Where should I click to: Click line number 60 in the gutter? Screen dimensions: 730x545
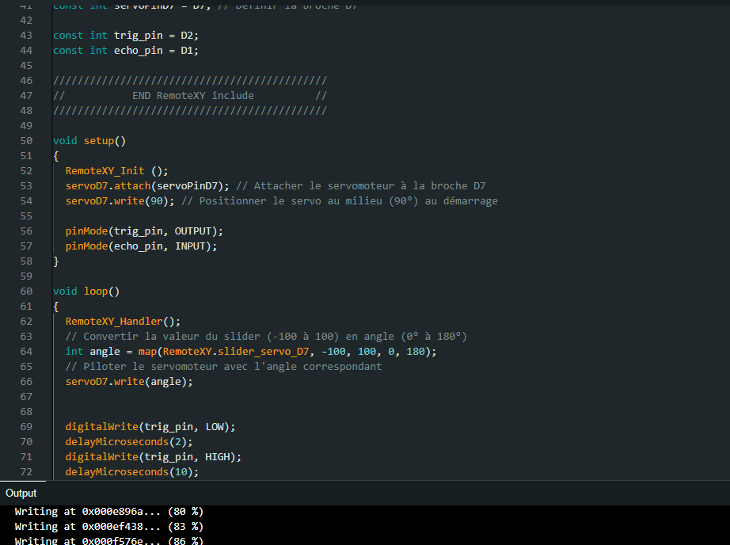click(26, 291)
